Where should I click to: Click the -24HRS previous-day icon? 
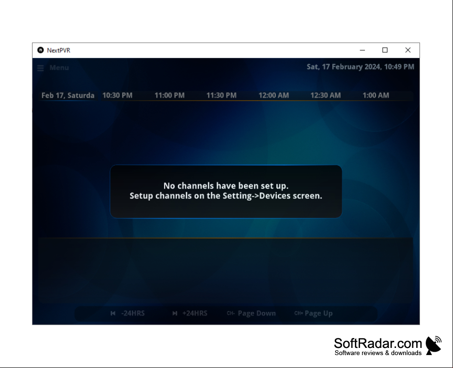pos(113,313)
